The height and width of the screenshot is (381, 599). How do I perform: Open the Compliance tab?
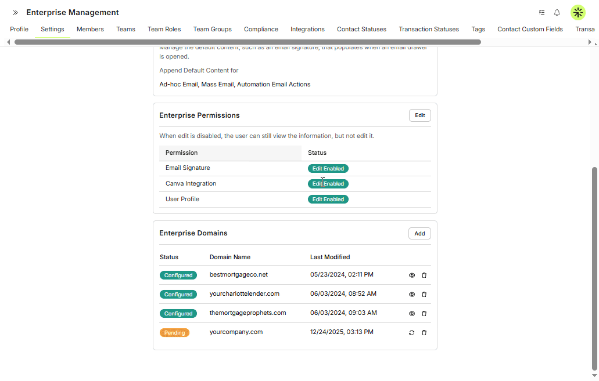pos(261,29)
